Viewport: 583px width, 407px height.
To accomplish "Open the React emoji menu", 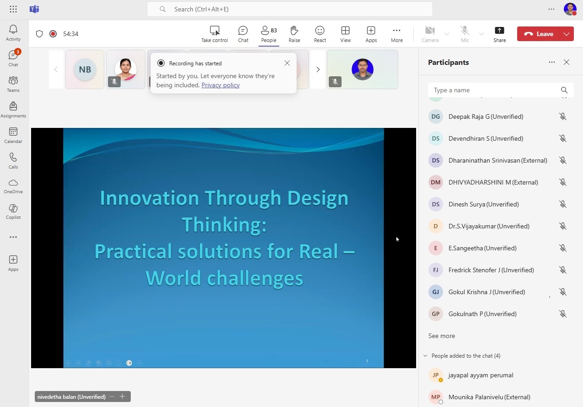I will pyautogui.click(x=320, y=34).
